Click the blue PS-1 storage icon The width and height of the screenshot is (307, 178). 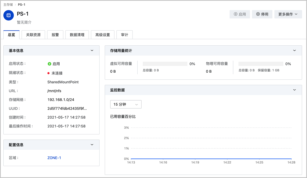(9, 16)
